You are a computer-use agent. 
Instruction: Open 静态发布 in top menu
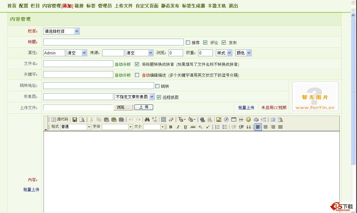click(x=170, y=6)
